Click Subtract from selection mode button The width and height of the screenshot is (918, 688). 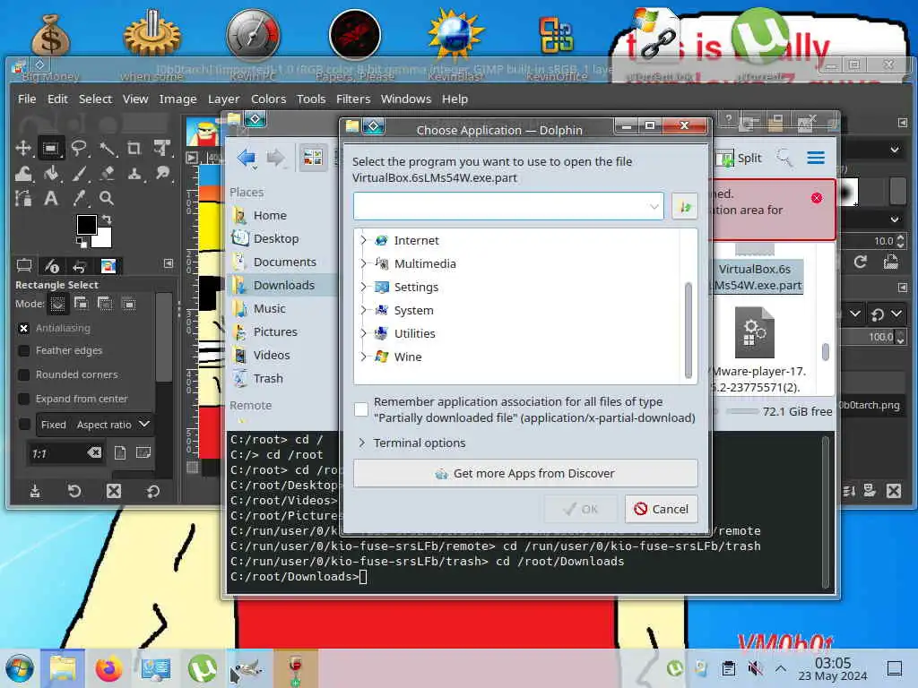(x=105, y=304)
